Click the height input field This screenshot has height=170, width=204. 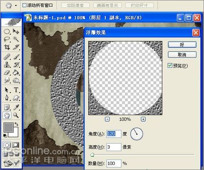114,147
